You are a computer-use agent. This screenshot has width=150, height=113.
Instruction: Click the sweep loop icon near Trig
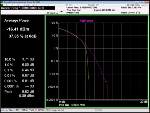[x=62, y=11]
